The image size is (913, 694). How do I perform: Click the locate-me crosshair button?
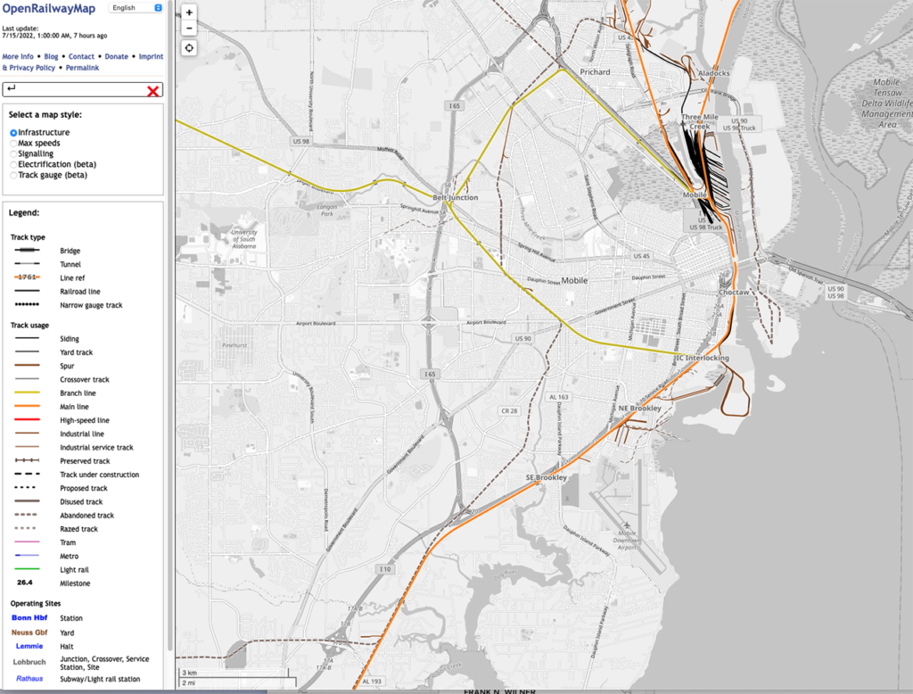point(189,48)
